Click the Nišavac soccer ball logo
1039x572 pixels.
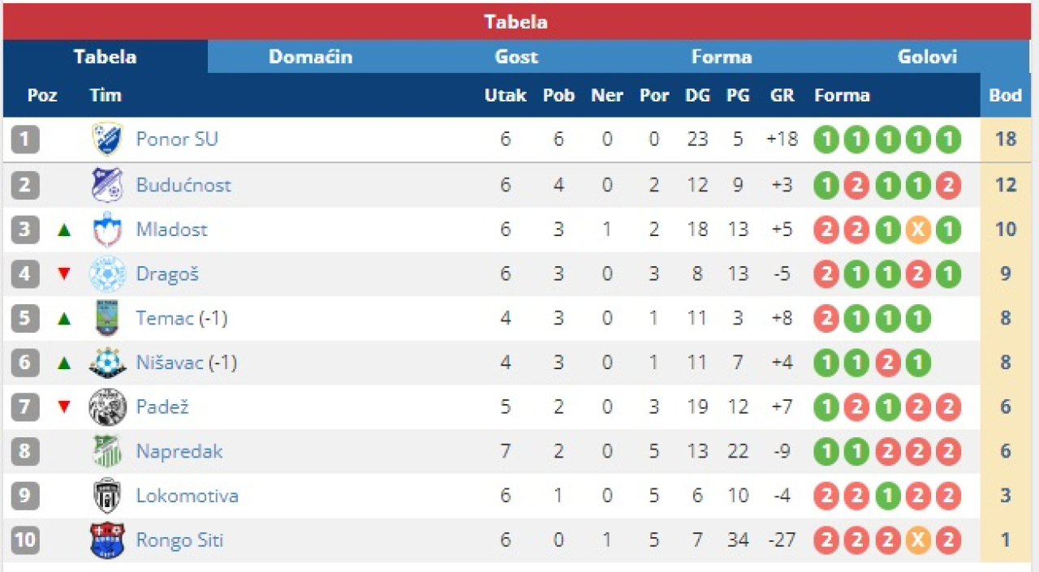107,363
